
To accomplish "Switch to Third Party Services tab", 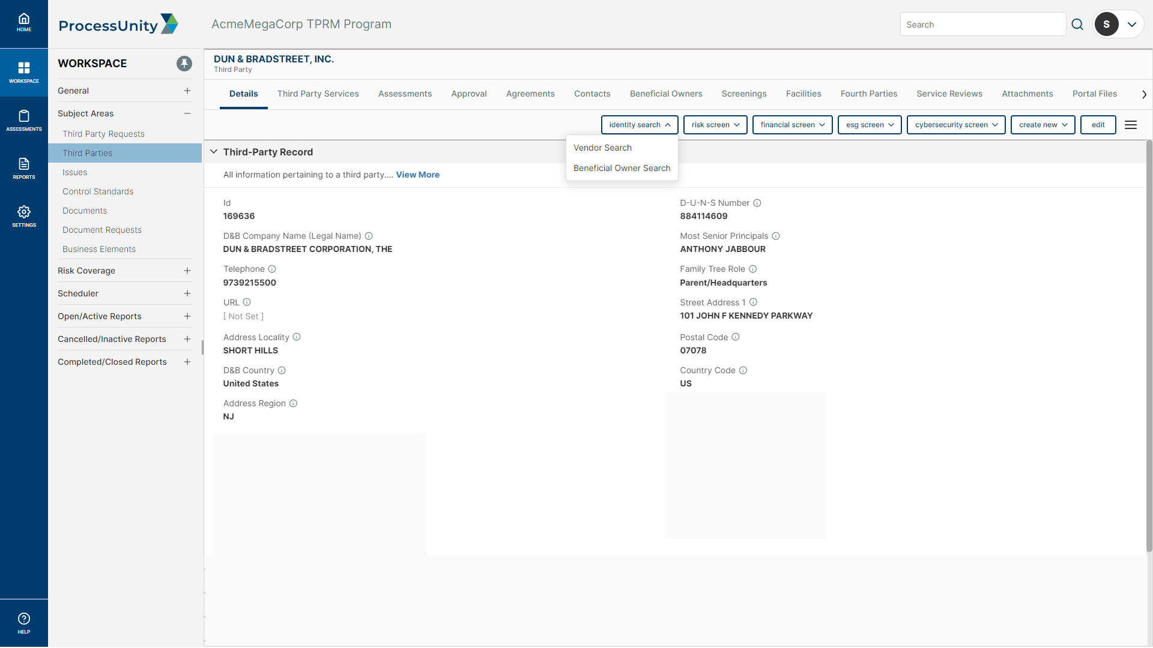I will click(318, 94).
